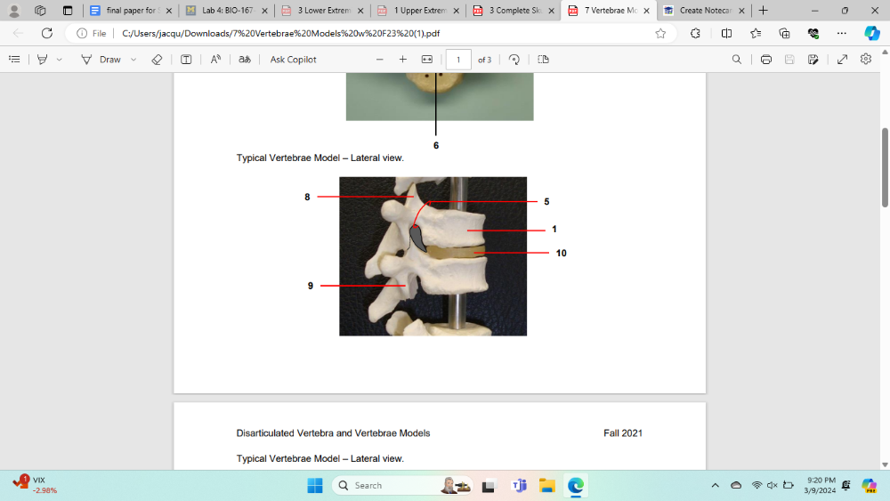Screen dimensions: 890x501
Task: Toggle the Add text tool
Action: (x=186, y=60)
